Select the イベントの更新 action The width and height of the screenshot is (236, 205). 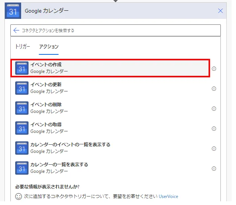click(x=110, y=88)
